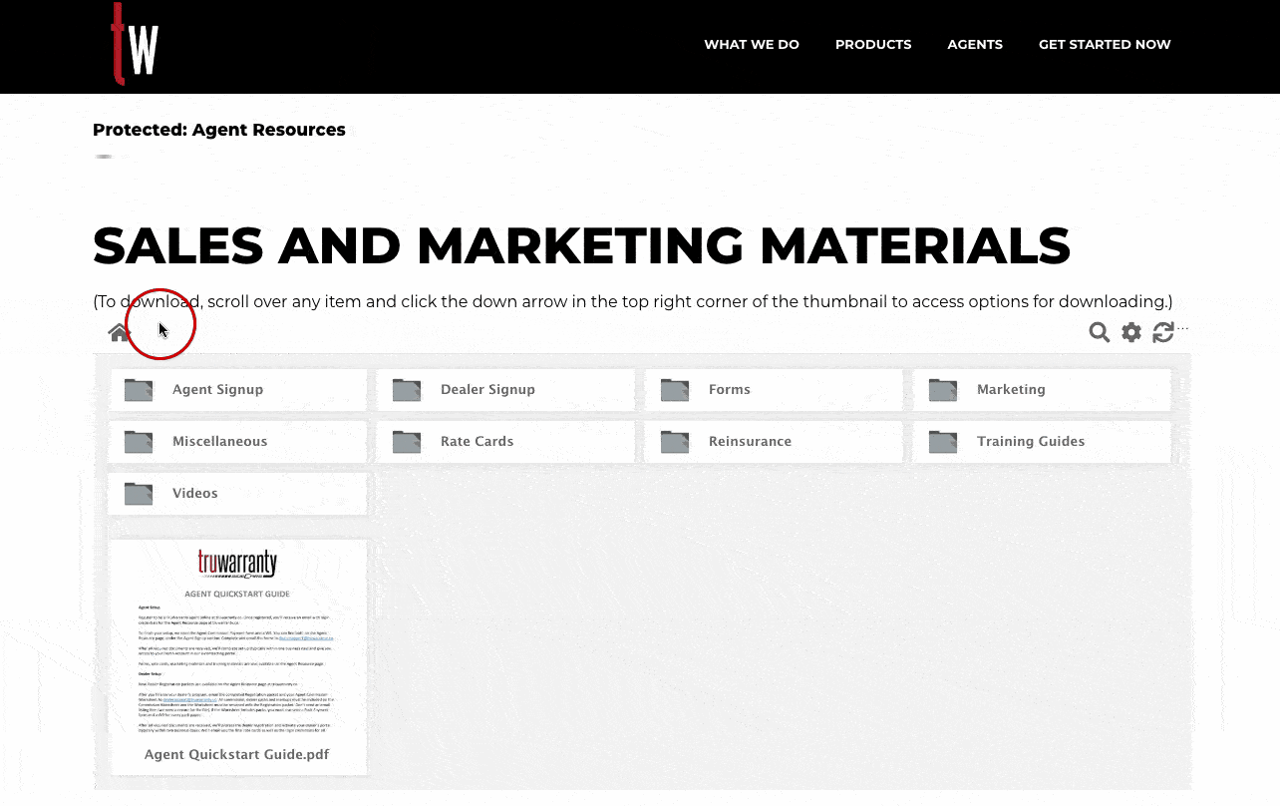Click the Dealer Signup folder icon
Viewport: 1280px width, 806px height.
[407, 390]
